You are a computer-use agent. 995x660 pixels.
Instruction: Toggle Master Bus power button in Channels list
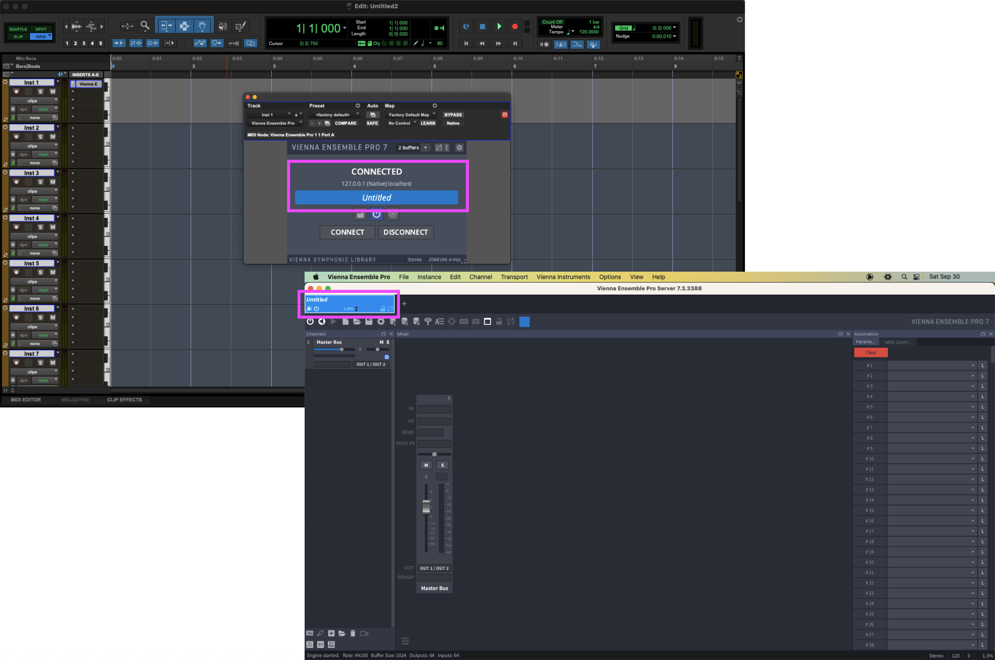click(386, 357)
